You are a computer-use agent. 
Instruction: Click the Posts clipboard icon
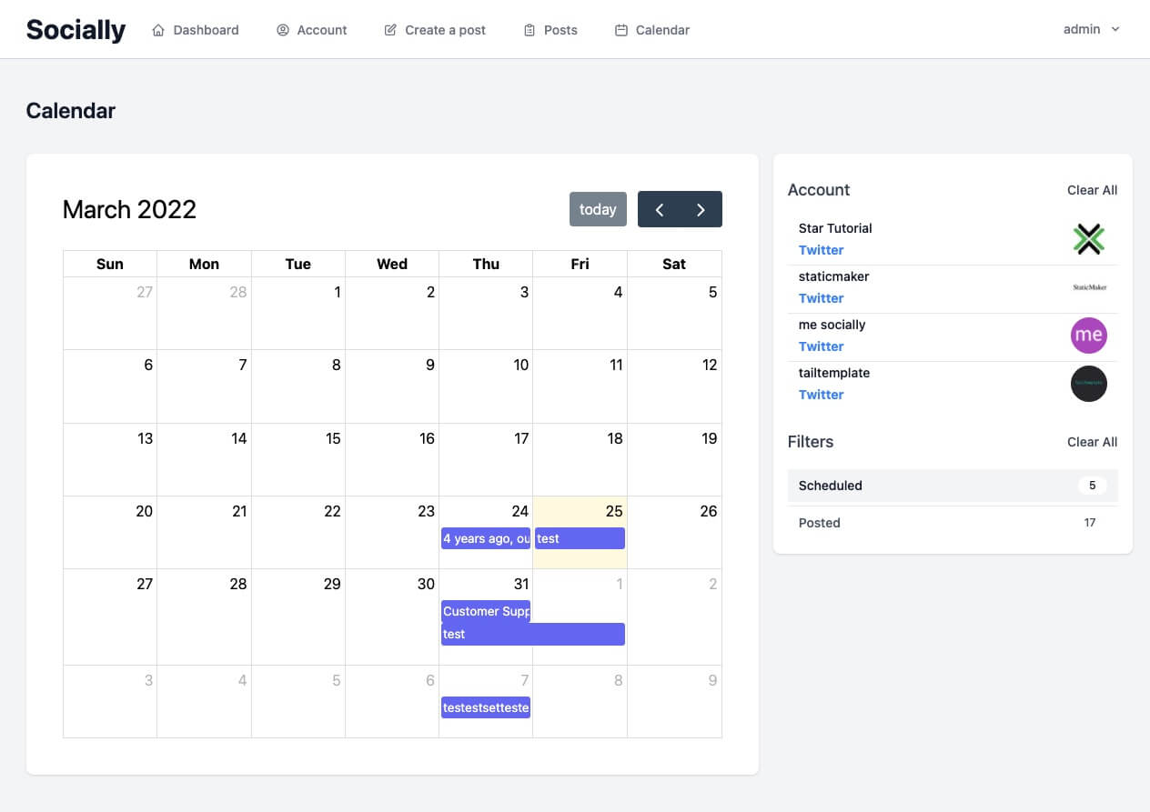click(x=530, y=30)
